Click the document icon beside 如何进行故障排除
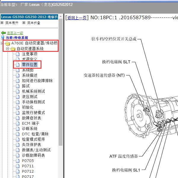 click(18, 81)
